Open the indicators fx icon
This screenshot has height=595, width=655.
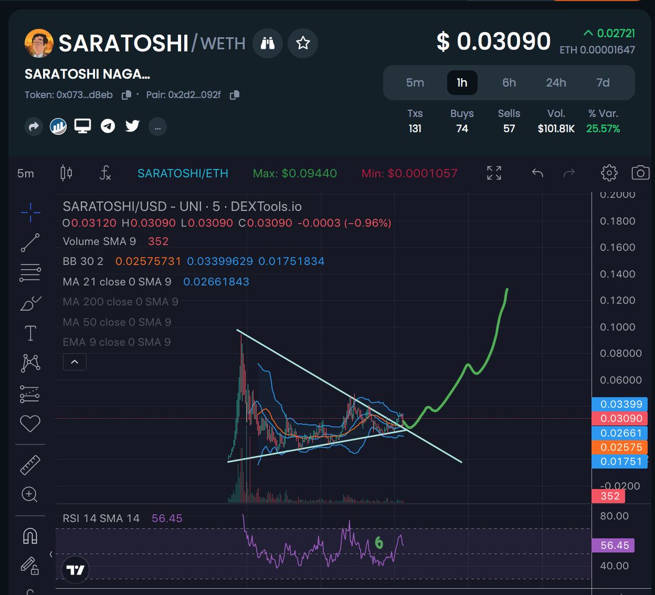coord(105,174)
